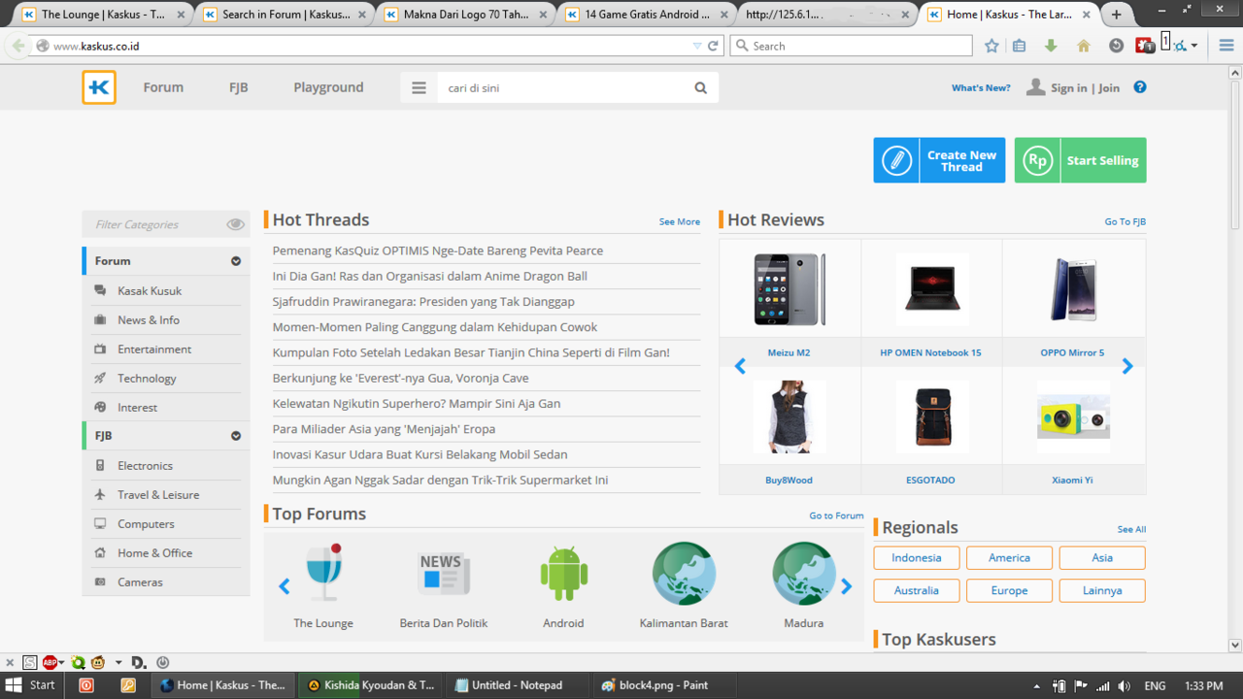Toggle the Filter Categories eye icon
Image resolution: width=1243 pixels, height=699 pixels.
click(x=235, y=224)
